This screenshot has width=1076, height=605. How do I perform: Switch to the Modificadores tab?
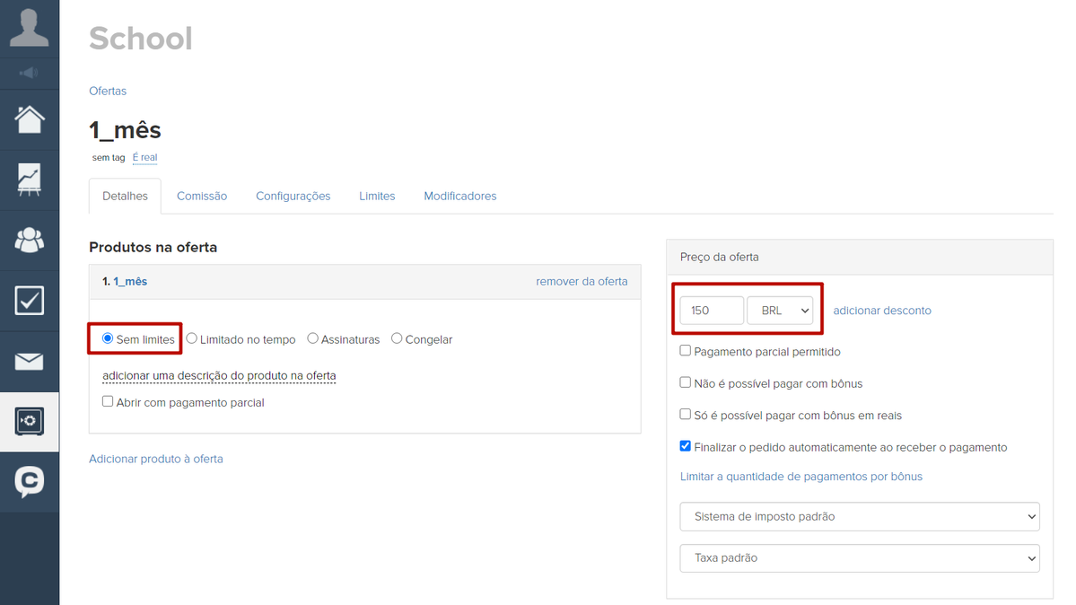459,196
